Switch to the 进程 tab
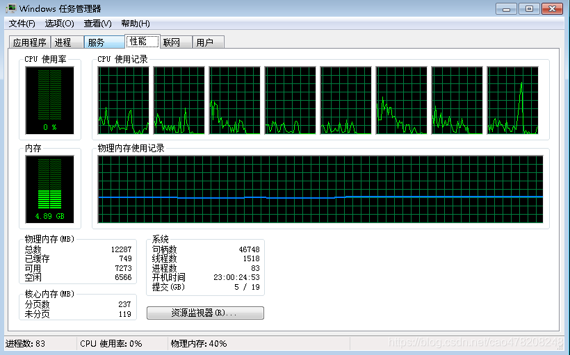The width and height of the screenshot is (570, 355). point(67,42)
